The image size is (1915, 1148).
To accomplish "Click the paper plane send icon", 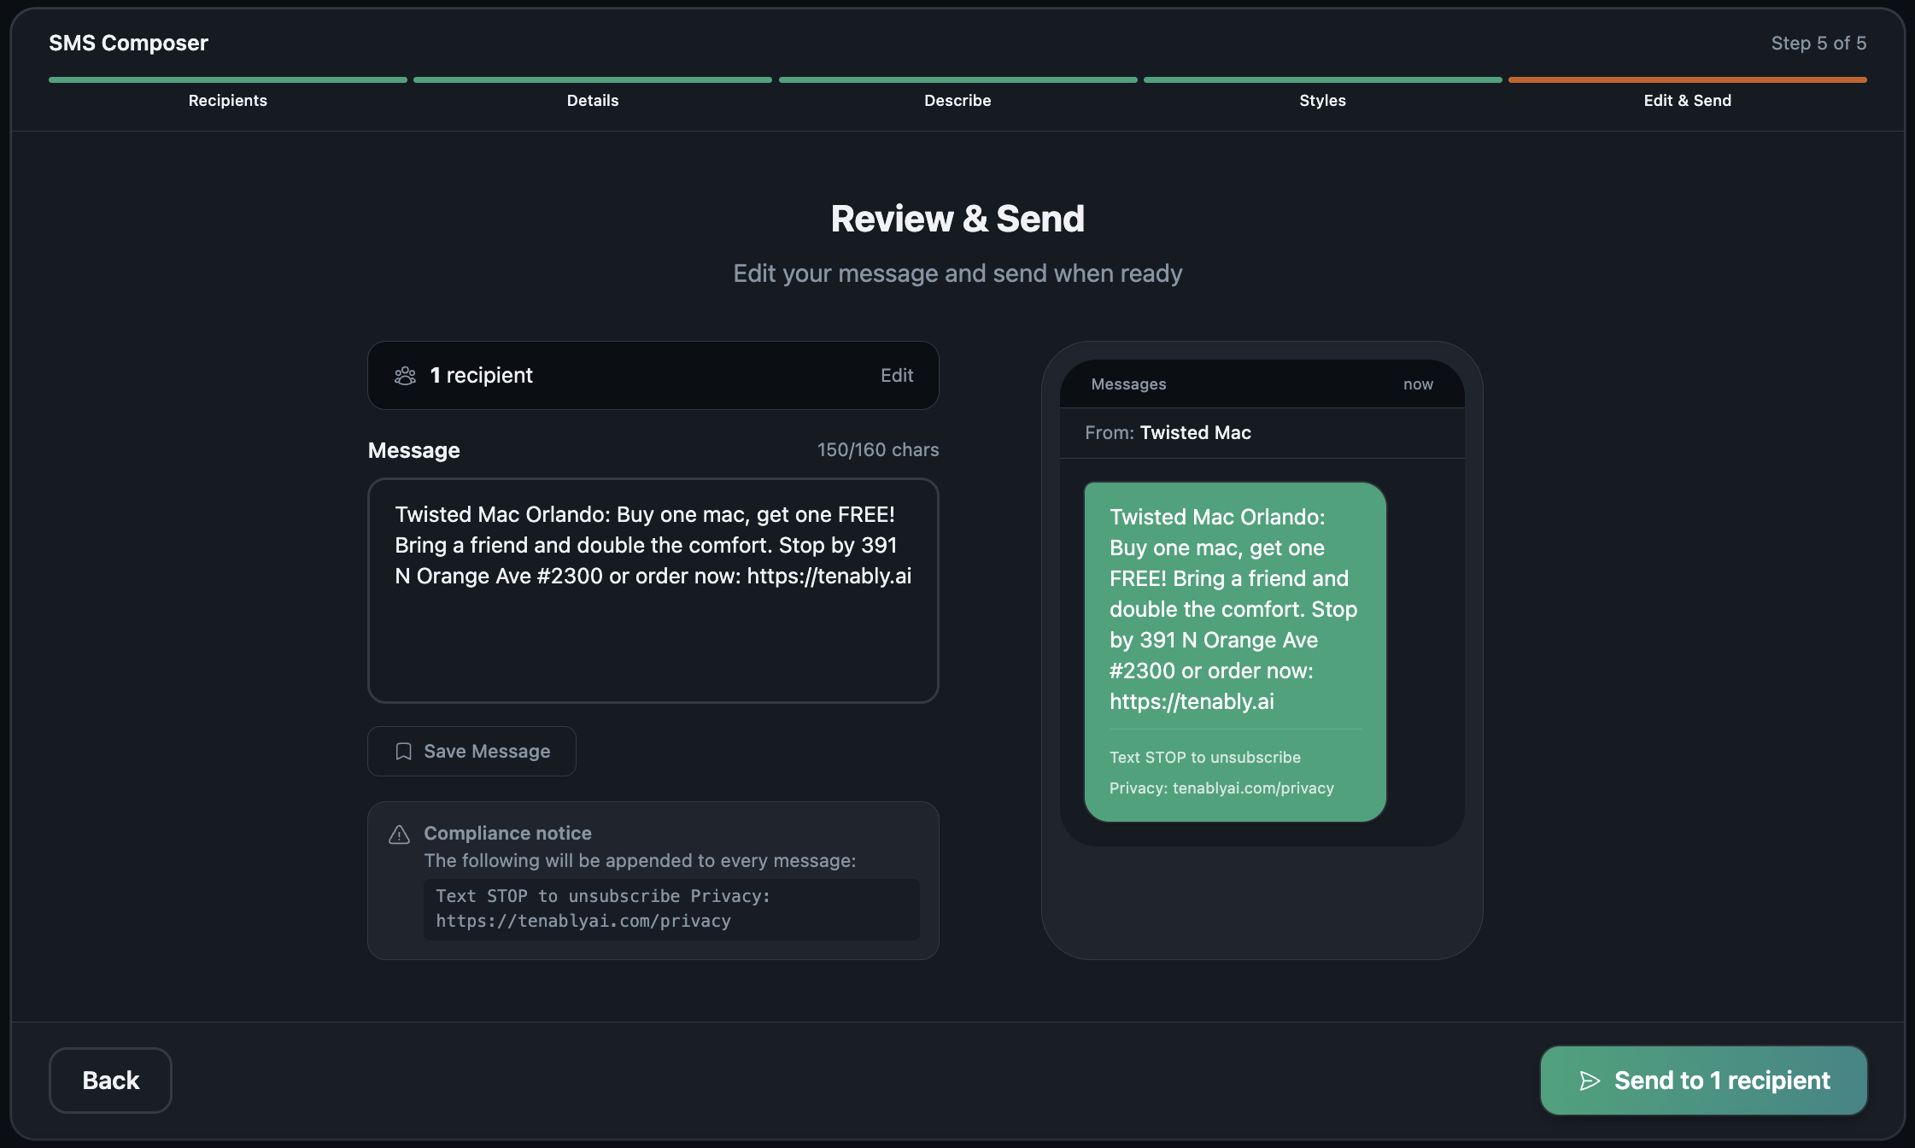I will [x=1590, y=1081].
